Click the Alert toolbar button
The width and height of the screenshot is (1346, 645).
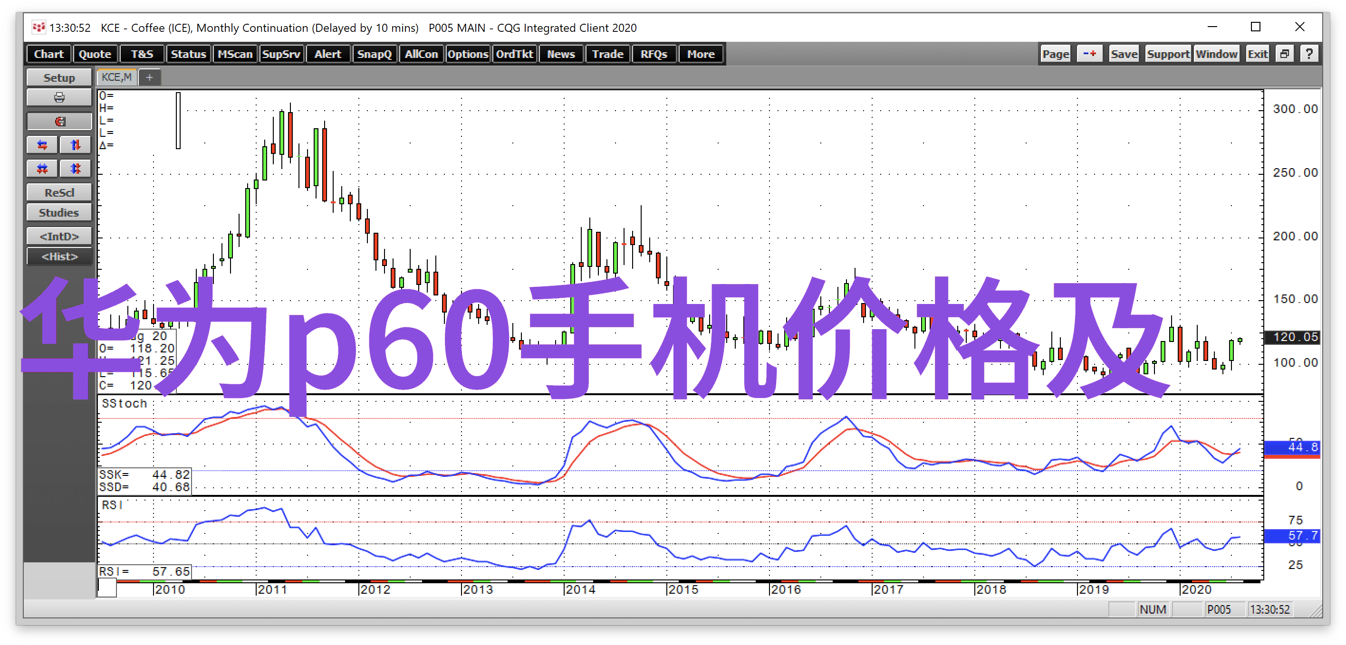327,54
